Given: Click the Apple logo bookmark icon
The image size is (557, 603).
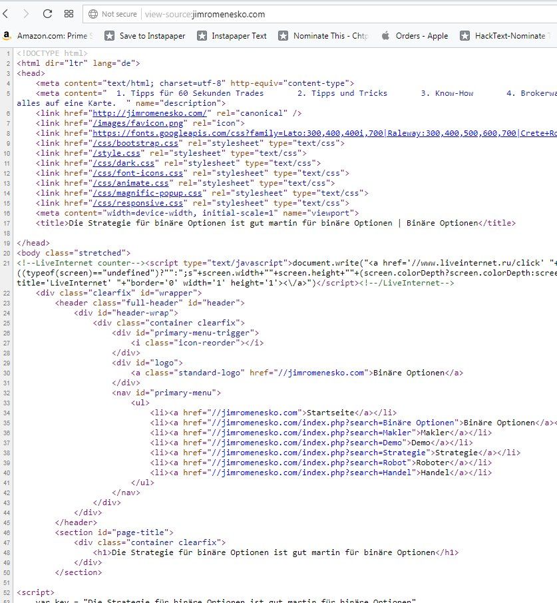Looking at the screenshot, I should pyautogui.click(x=385, y=36).
